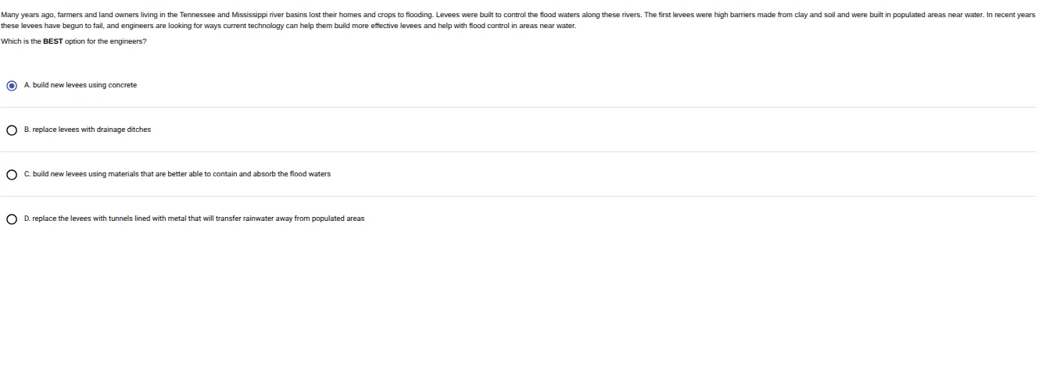This screenshot has height=366, width=1042.
Task: Click the "B." letter label
Action: point(27,130)
